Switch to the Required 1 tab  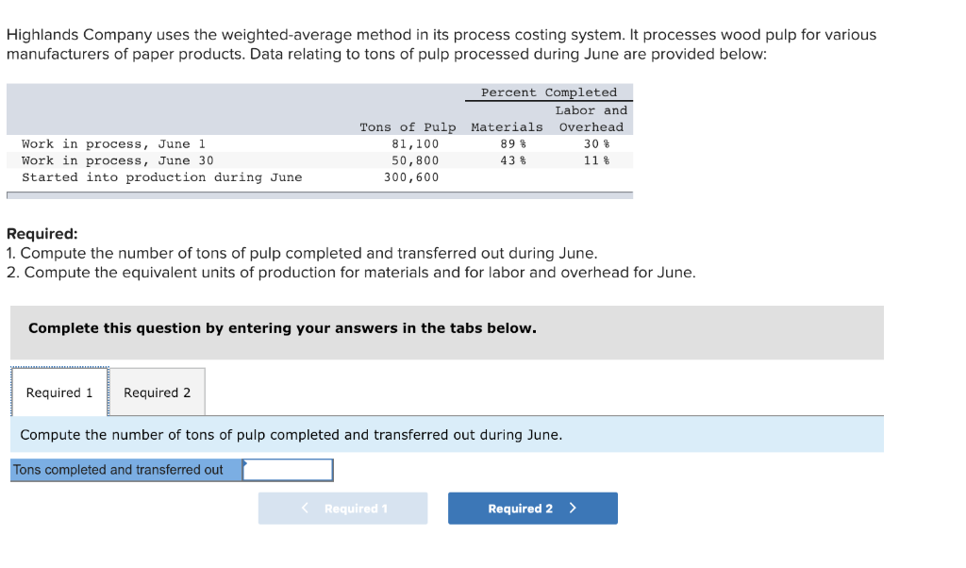(58, 392)
